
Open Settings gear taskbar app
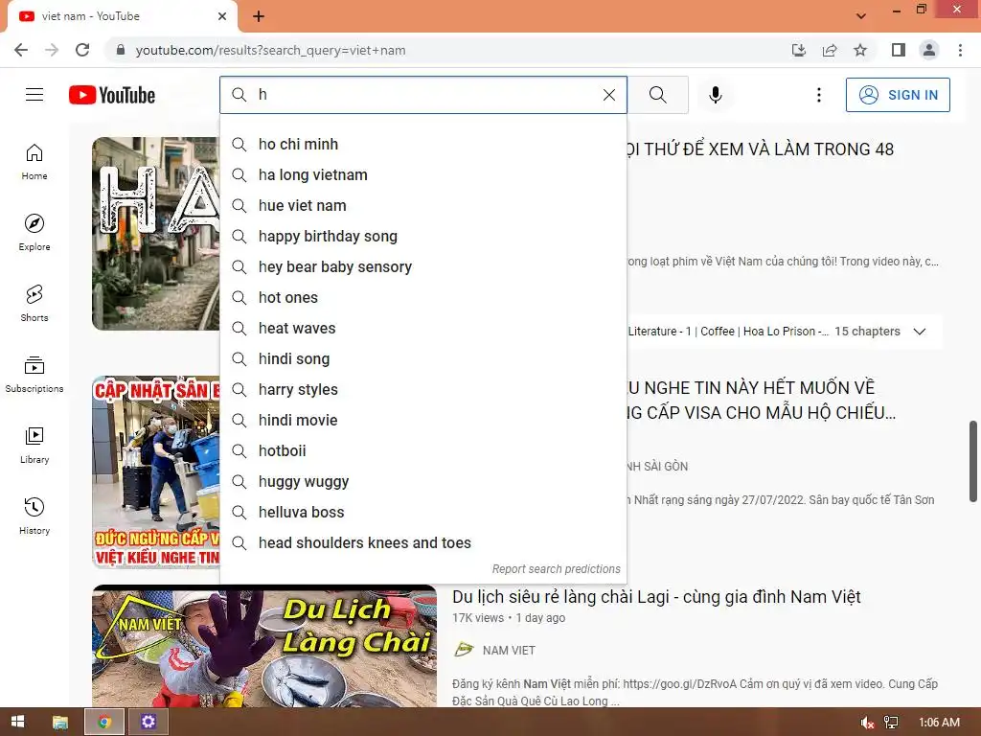[x=148, y=723]
